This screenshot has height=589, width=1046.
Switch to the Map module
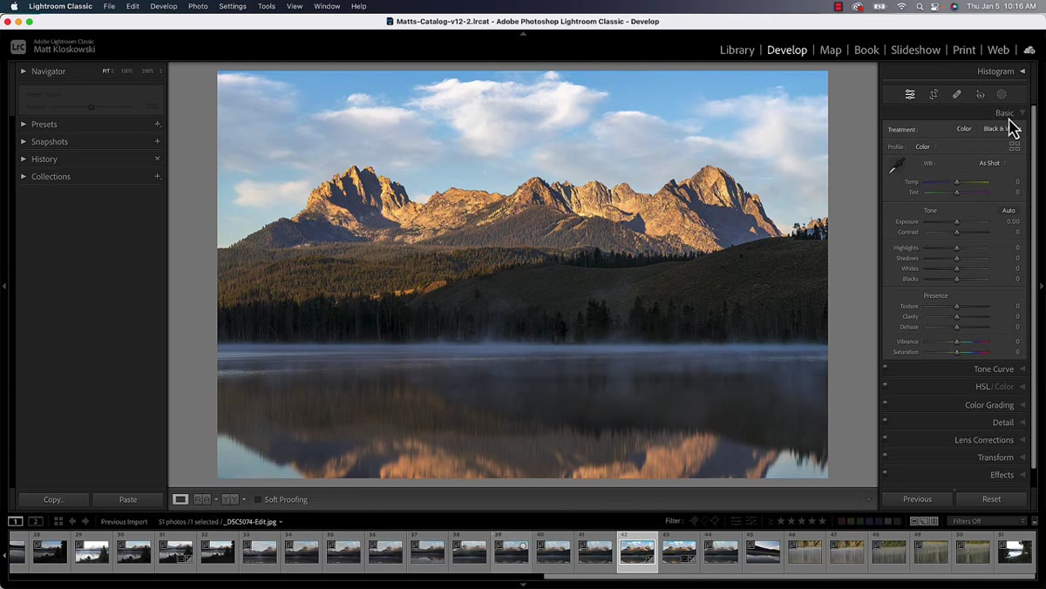[x=831, y=50]
